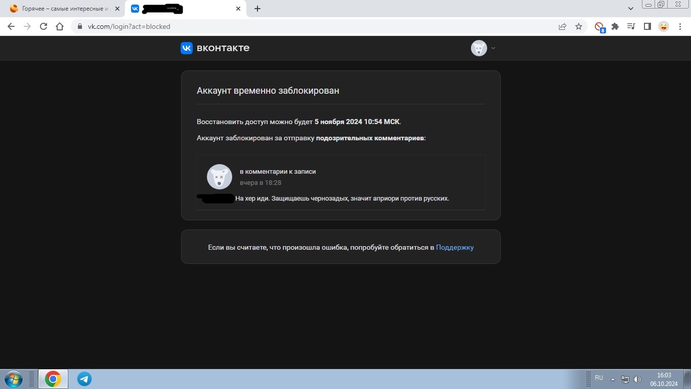The image size is (691, 389).
Task: Click the RU language indicator in the tray
Action: (x=599, y=378)
